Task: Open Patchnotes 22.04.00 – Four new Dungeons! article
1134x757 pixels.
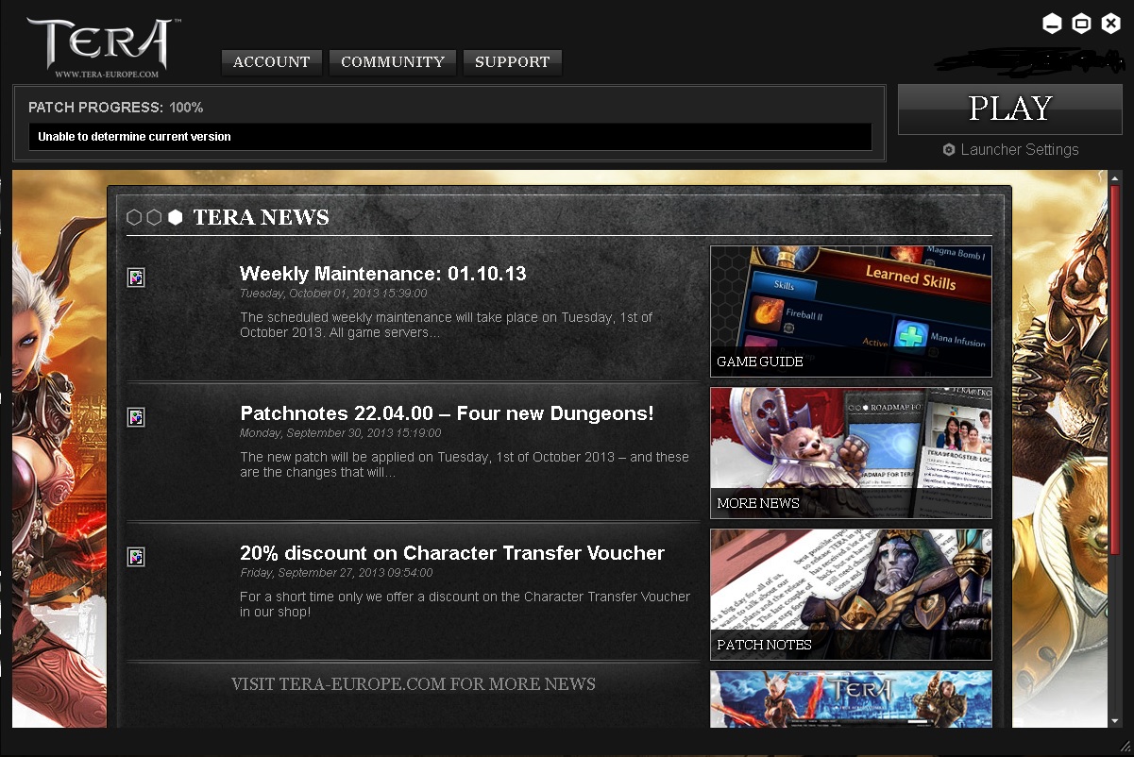Action: [447, 413]
